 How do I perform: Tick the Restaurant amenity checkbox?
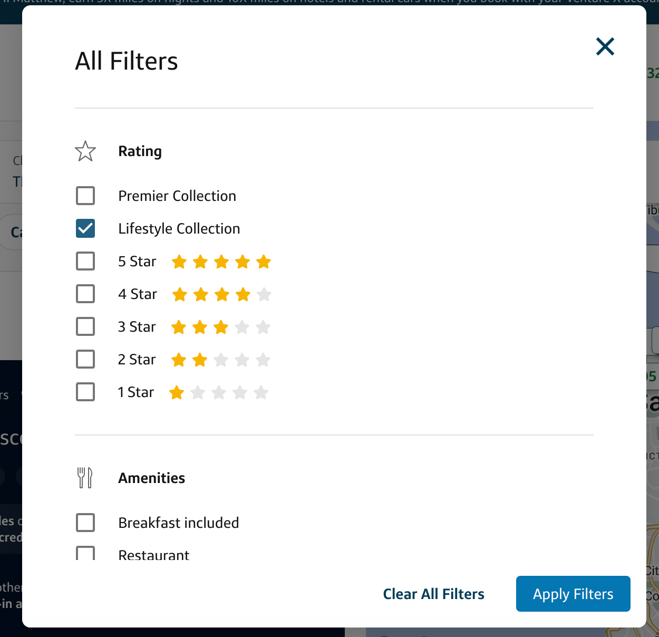(x=85, y=553)
